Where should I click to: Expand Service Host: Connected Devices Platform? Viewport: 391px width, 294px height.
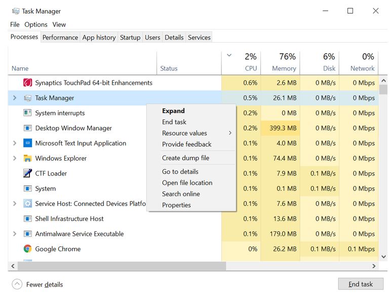click(15, 203)
